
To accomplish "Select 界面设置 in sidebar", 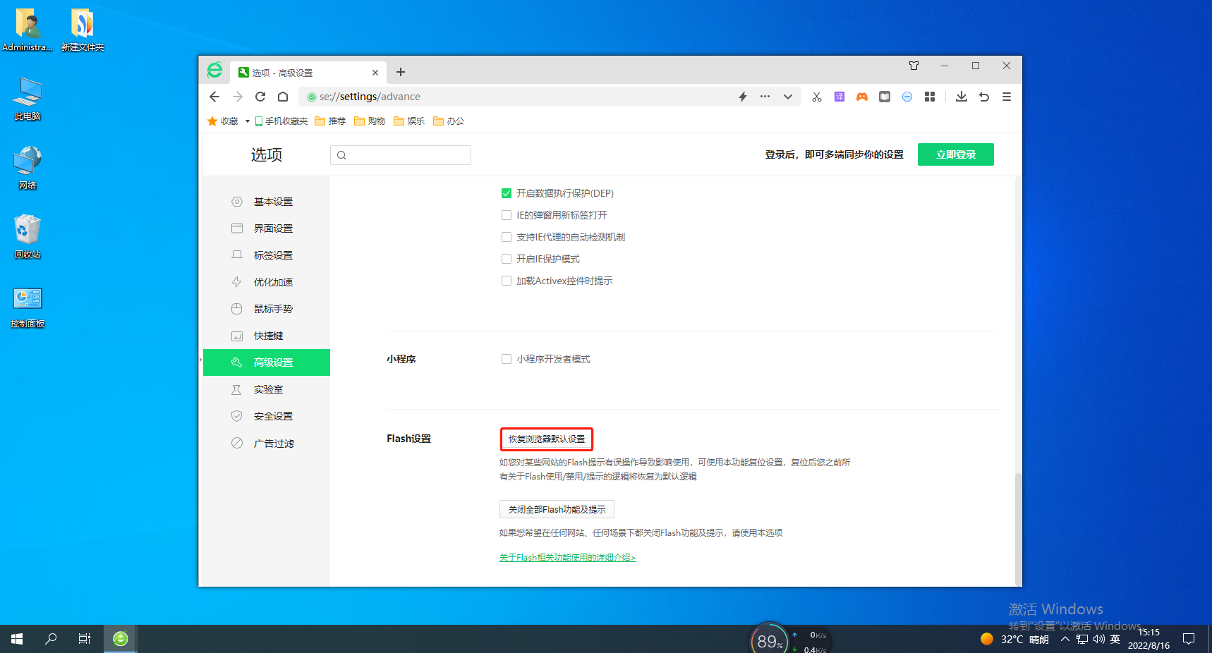I will [267, 228].
